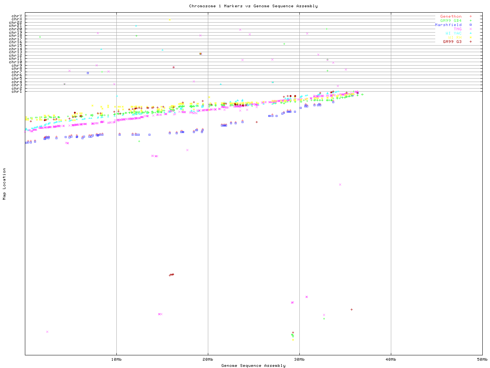Click the WI YAC cyan triangle marker
The height and width of the screenshot is (368, 490).
pyautogui.click(x=470, y=33)
